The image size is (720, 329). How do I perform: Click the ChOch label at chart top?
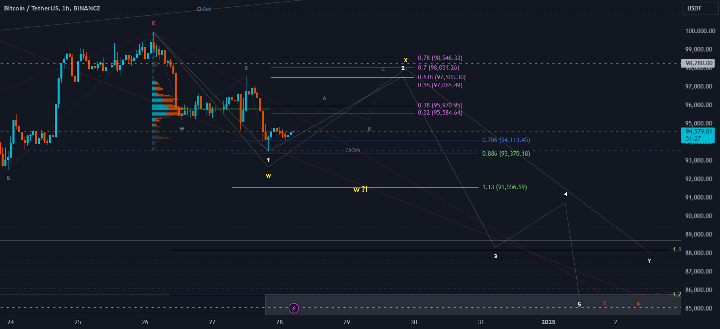coord(204,9)
